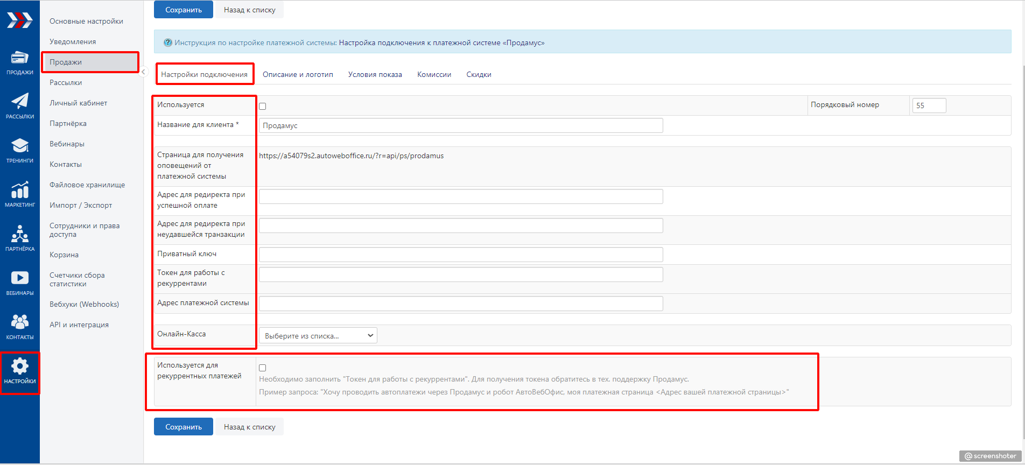
Task: Open the Рассылки paper plane icon
Action: tap(20, 102)
